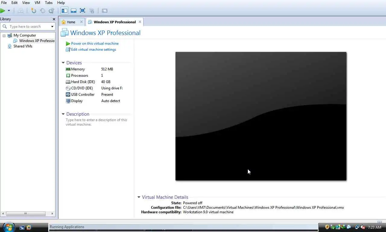Image resolution: width=386 pixels, height=232 pixels.
Task: Click the second quick launch icon
Action: 29,227
